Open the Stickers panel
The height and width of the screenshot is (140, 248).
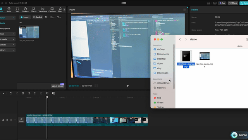25,10
